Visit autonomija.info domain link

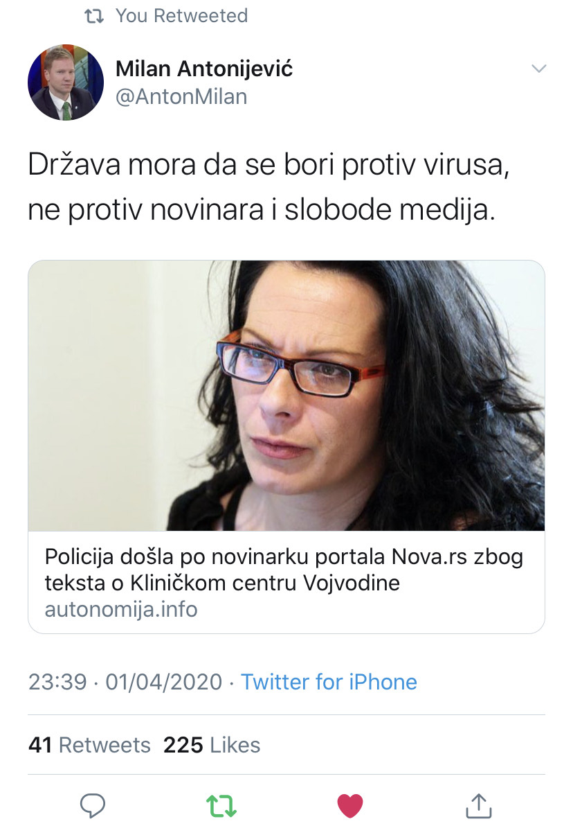pyautogui.click(x=121, y=609)
